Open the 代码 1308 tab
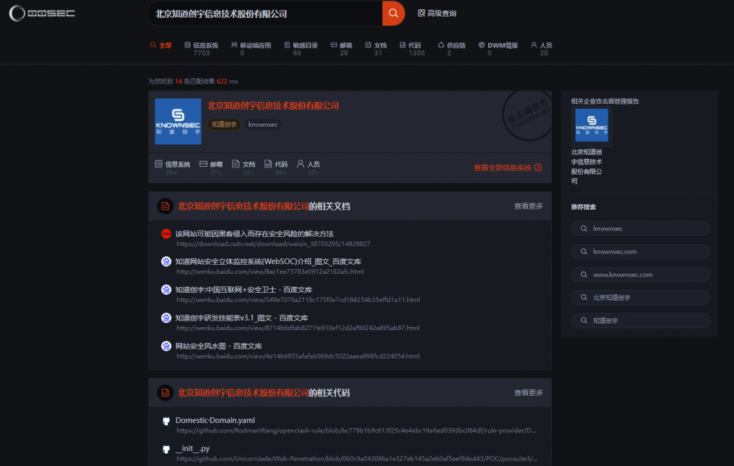 point(412,49)
